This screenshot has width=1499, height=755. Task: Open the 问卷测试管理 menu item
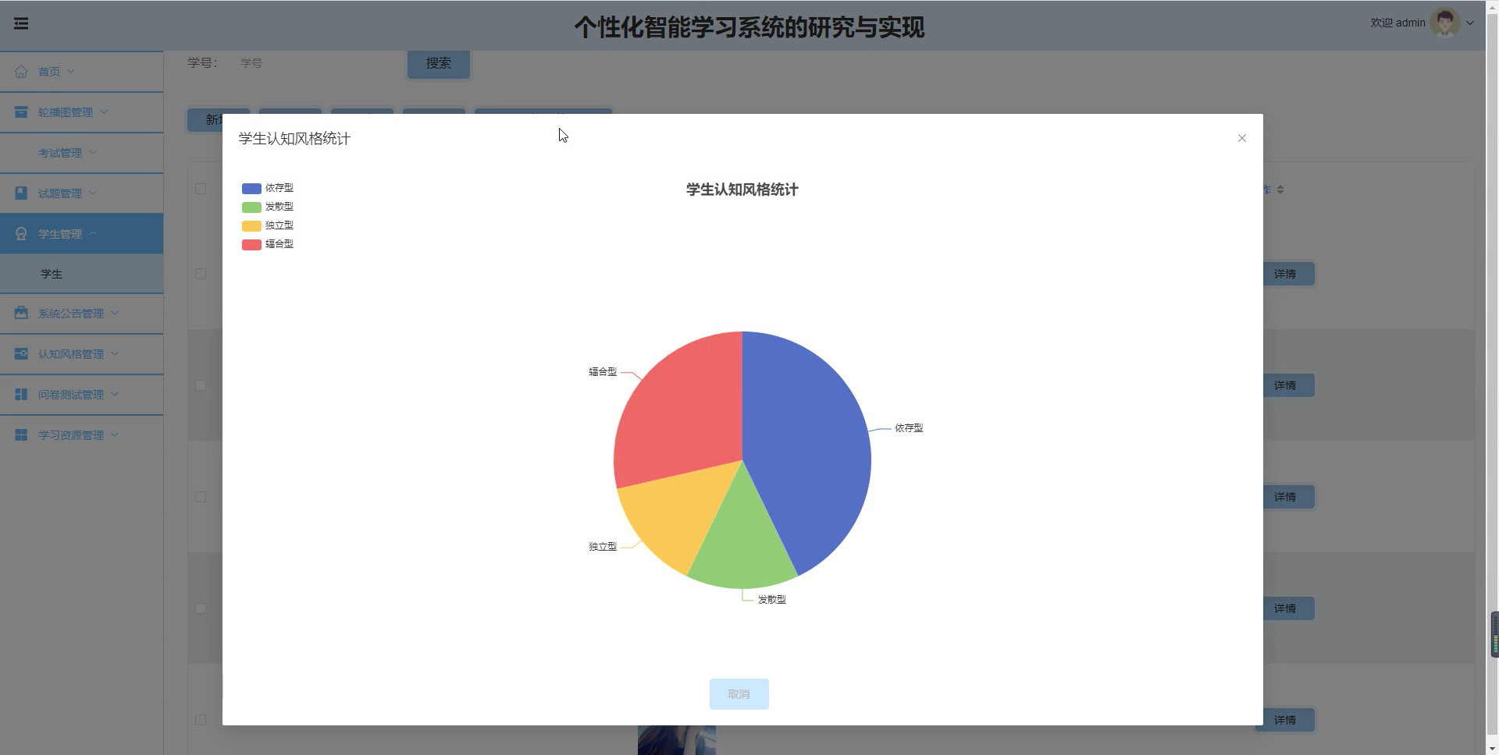(70, 394)
